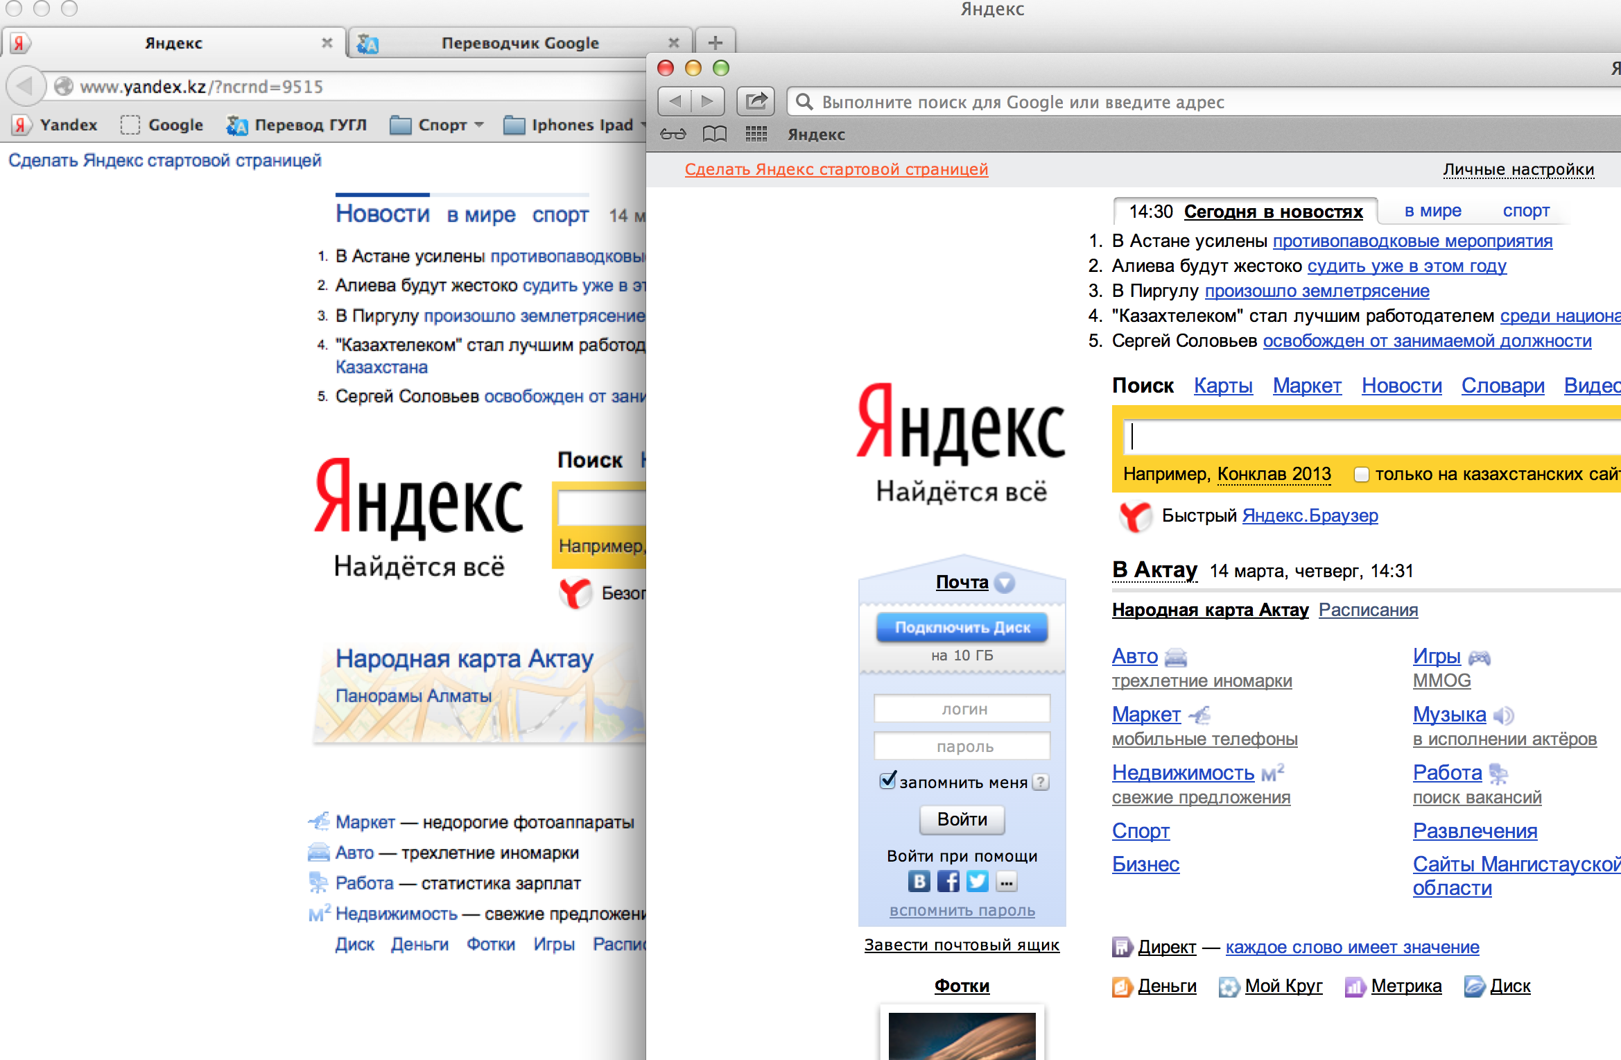1621x1060 pixels.
Task: Switch to Переводчик Google tab
Action: 520,43
